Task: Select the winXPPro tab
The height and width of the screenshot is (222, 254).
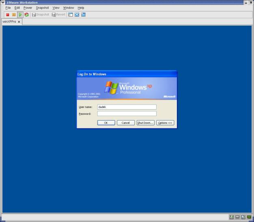Action: click(9, 22)
